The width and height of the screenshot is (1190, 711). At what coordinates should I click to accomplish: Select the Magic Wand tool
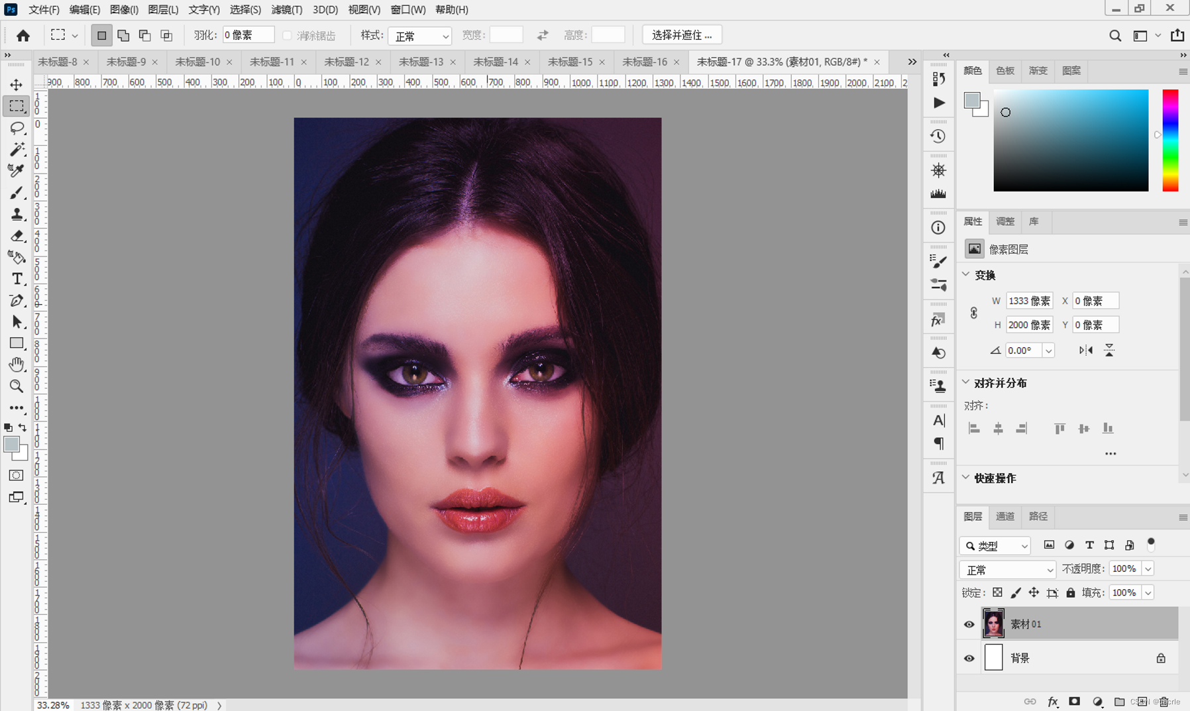click(x=17, y=149)
